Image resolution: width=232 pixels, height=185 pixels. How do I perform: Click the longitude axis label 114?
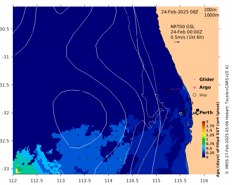[x=108, y=181]
